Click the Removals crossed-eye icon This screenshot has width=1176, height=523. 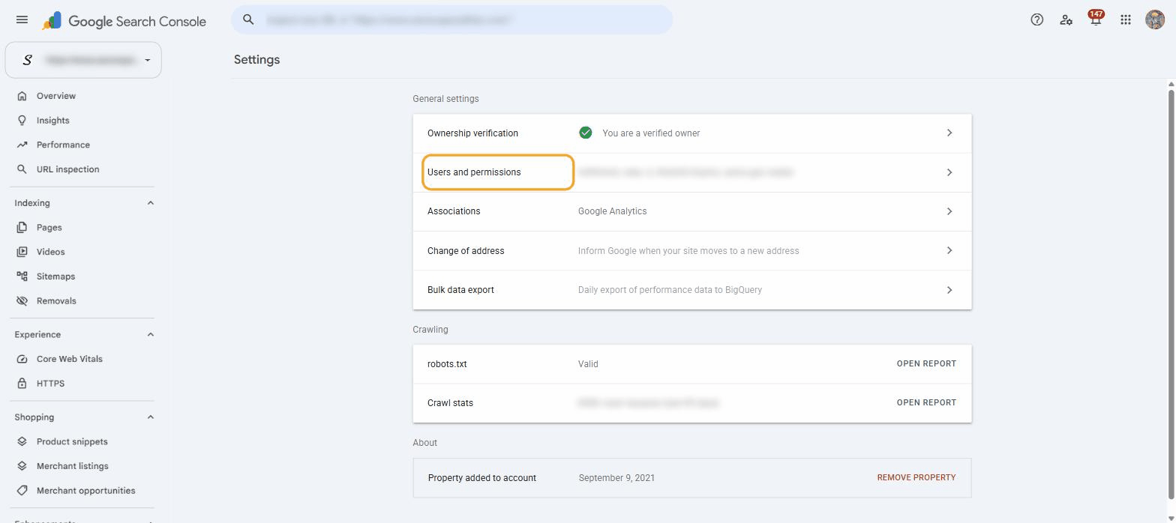click(22, 301)
